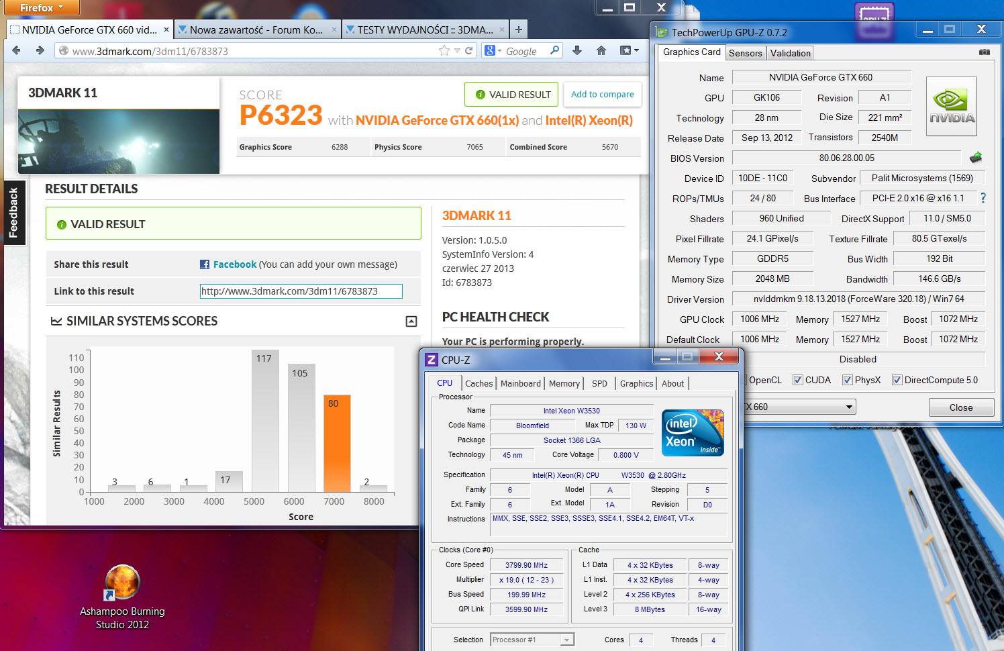Image resolution: width=1004 pixels, height=651 pixels.
Task: Open Processor #1 selection dropdown
Action: (566, 640)
